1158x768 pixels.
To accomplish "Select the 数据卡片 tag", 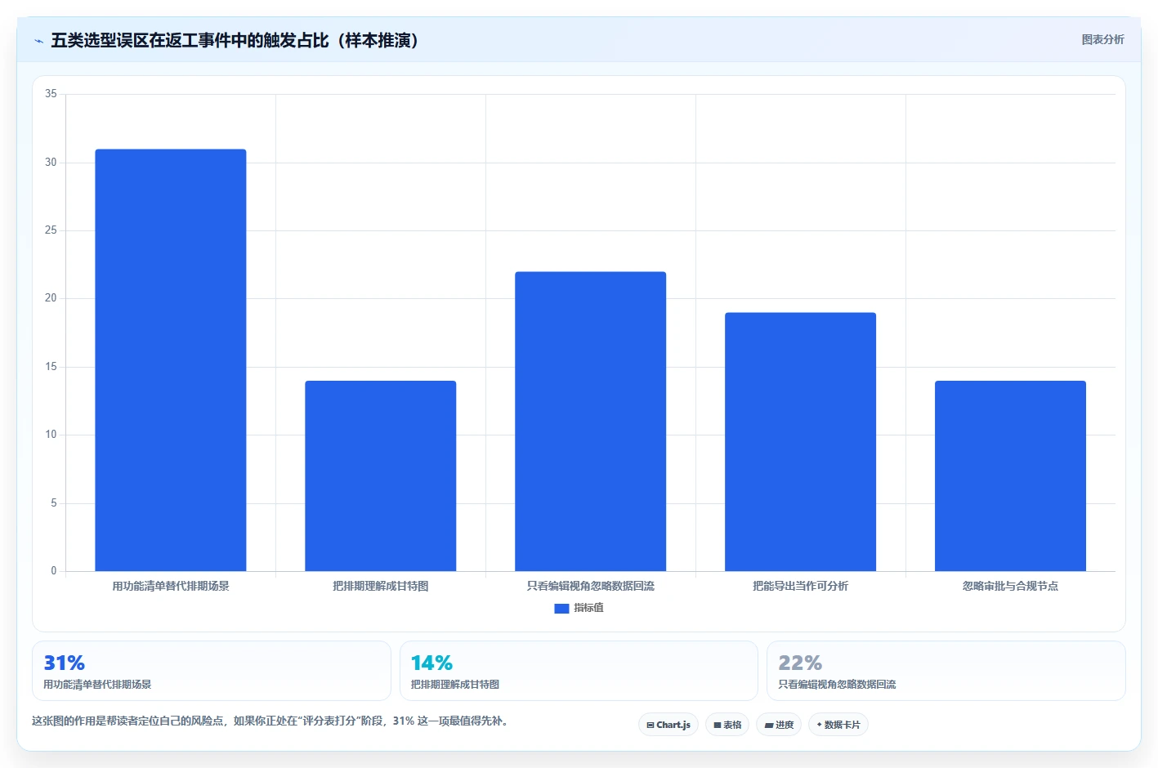I will [x=838, y=725].
